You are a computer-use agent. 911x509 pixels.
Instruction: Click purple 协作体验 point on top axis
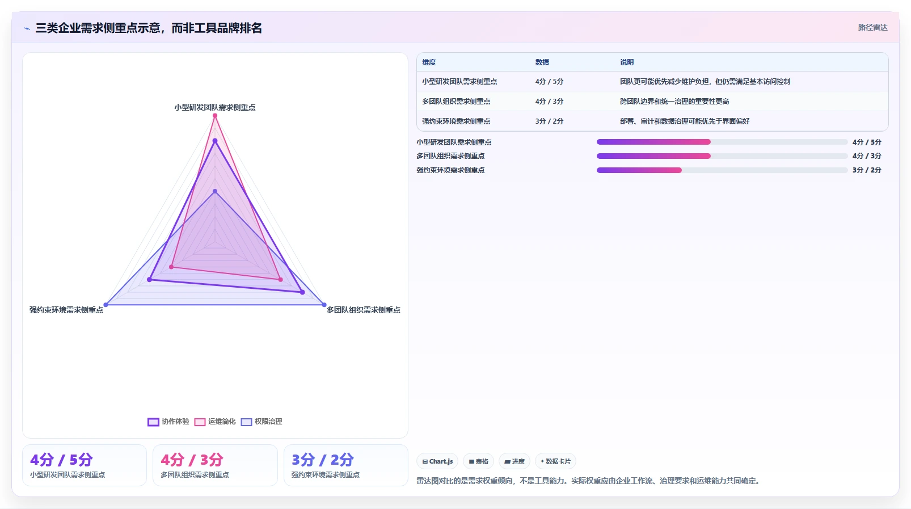[215, 141]
